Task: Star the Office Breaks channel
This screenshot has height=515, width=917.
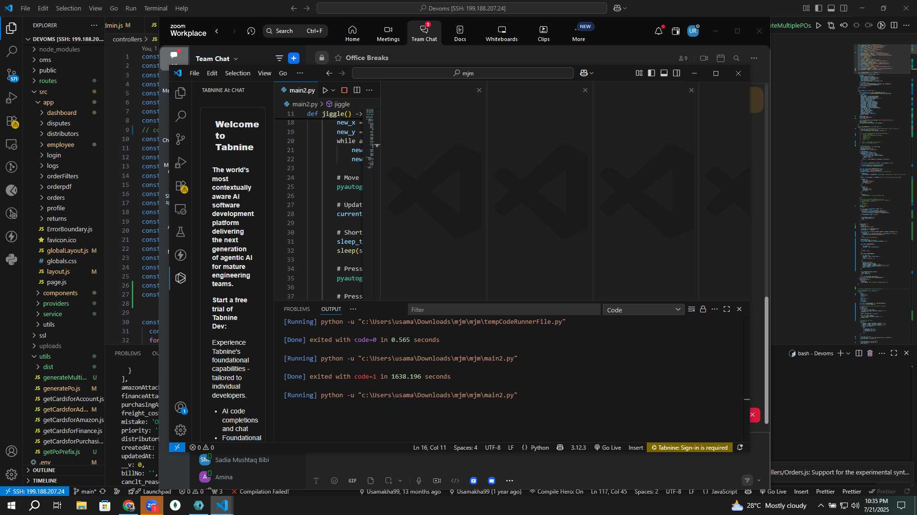Action: pos(338,58)
